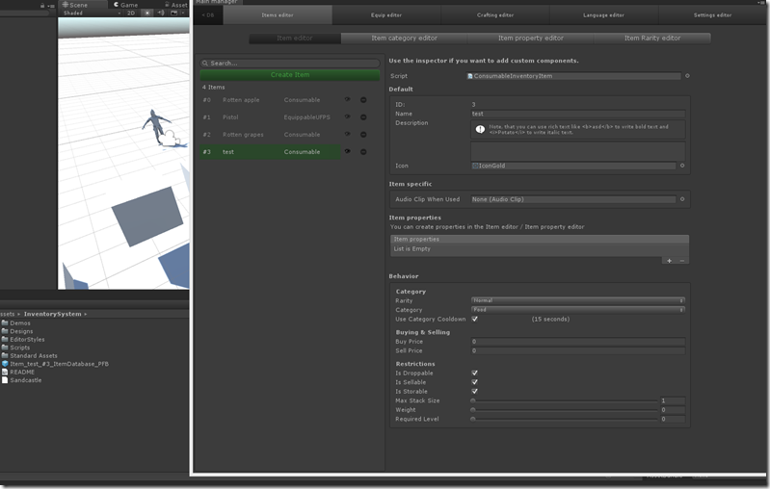Open the Category dropdown
Screen dimensions: 770x489
coord(578,310)
